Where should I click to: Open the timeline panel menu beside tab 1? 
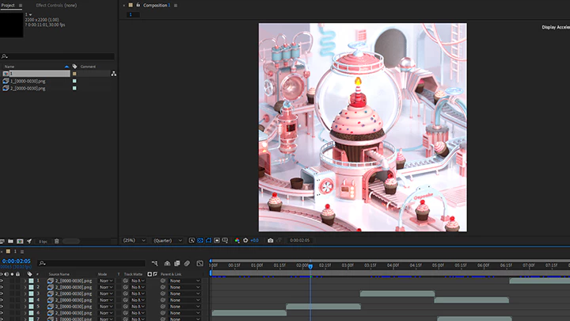[22, 251]
